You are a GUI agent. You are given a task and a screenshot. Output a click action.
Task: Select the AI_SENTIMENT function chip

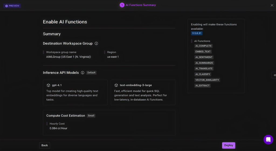[x=204, y=57]
